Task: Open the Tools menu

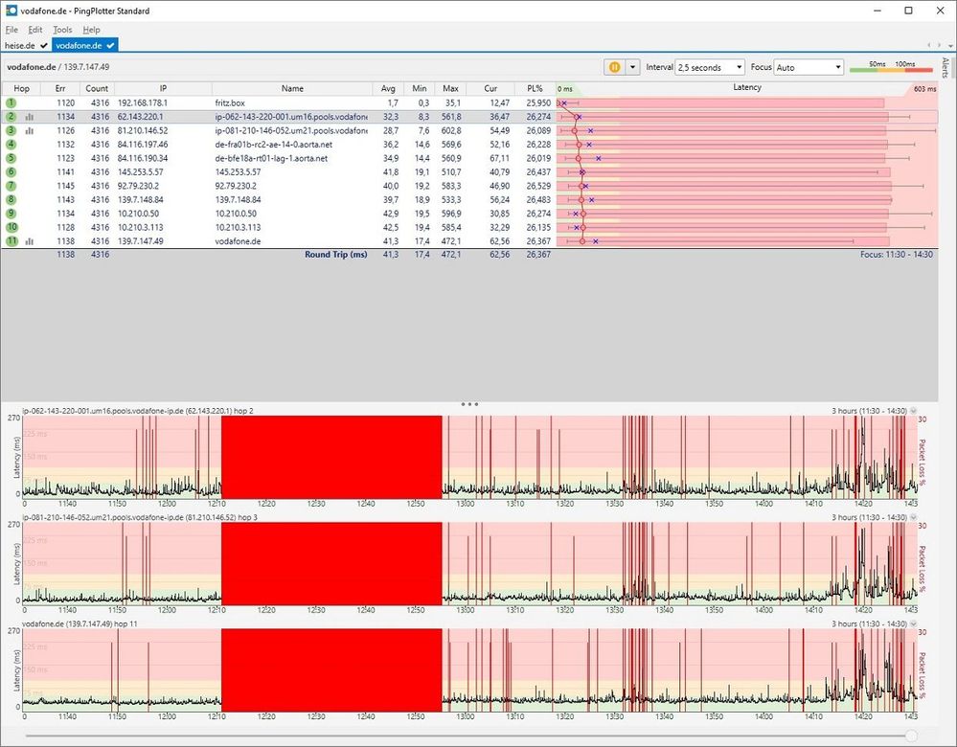Action: (62, 30)
